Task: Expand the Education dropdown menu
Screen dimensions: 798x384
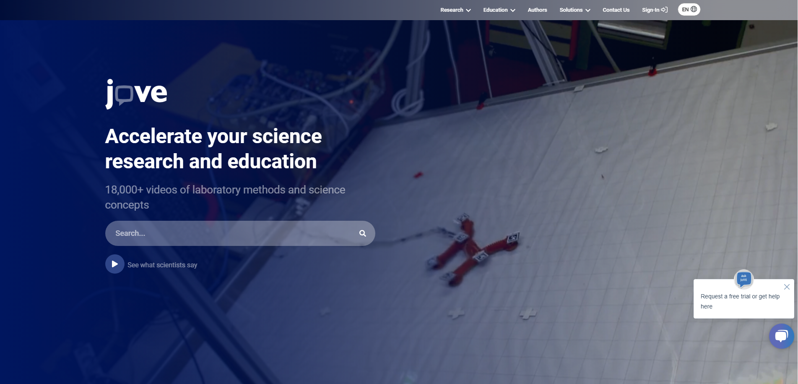Action: point(499,10)
